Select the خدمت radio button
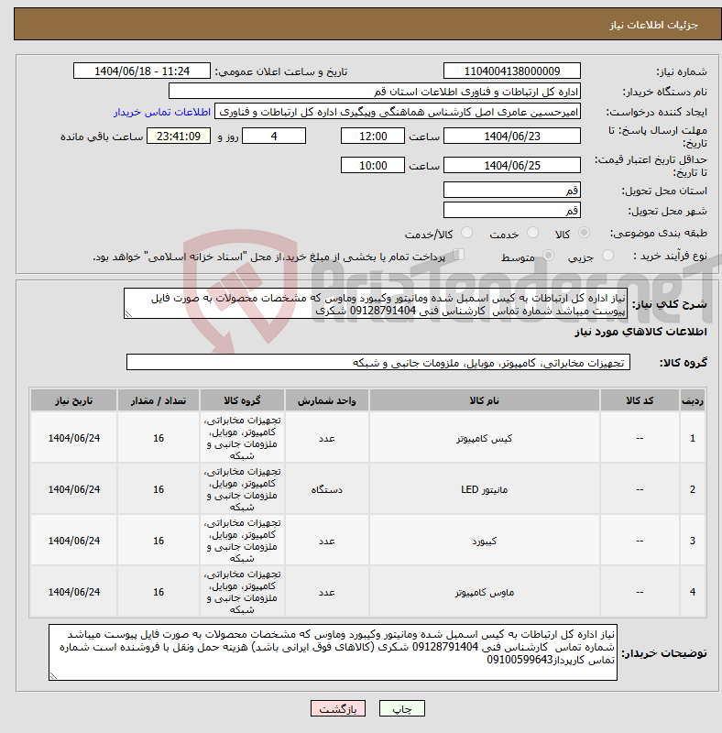Screen dimensions: 722x733 click(x=532, y=233)
